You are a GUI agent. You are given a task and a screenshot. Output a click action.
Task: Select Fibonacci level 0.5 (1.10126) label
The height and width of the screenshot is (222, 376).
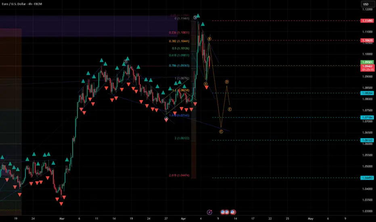click(181, 48)
